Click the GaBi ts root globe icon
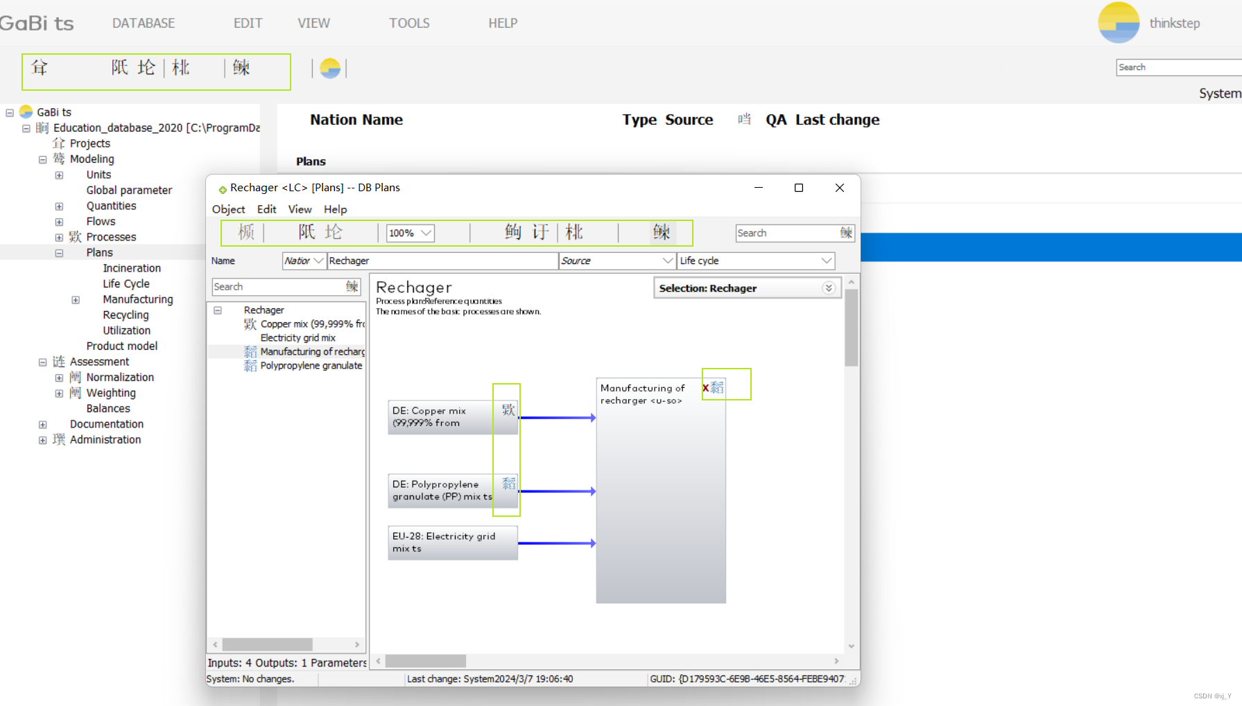The height and width of the screenshot is (706, 1242). point(26,112)
